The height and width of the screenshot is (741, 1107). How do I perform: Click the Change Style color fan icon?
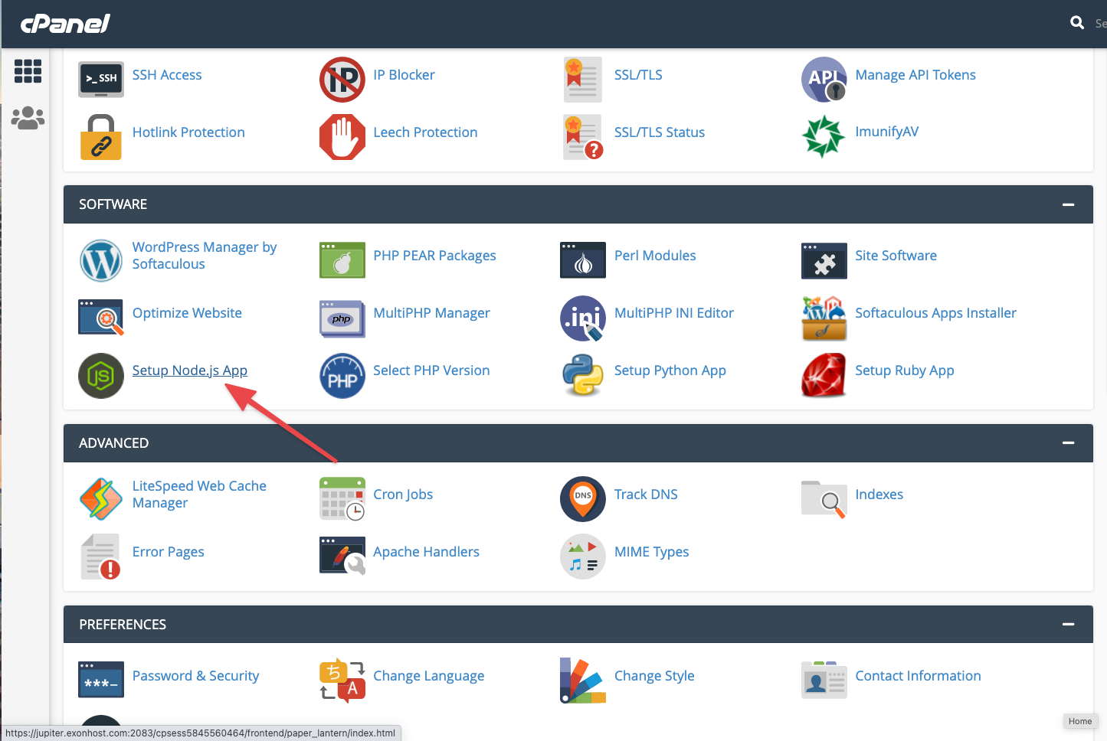(583, 681)
